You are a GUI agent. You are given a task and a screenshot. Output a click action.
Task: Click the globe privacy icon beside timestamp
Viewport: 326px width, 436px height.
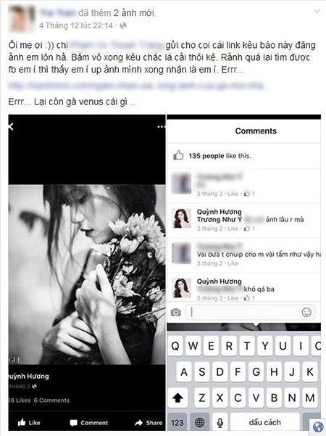(123, 26)
